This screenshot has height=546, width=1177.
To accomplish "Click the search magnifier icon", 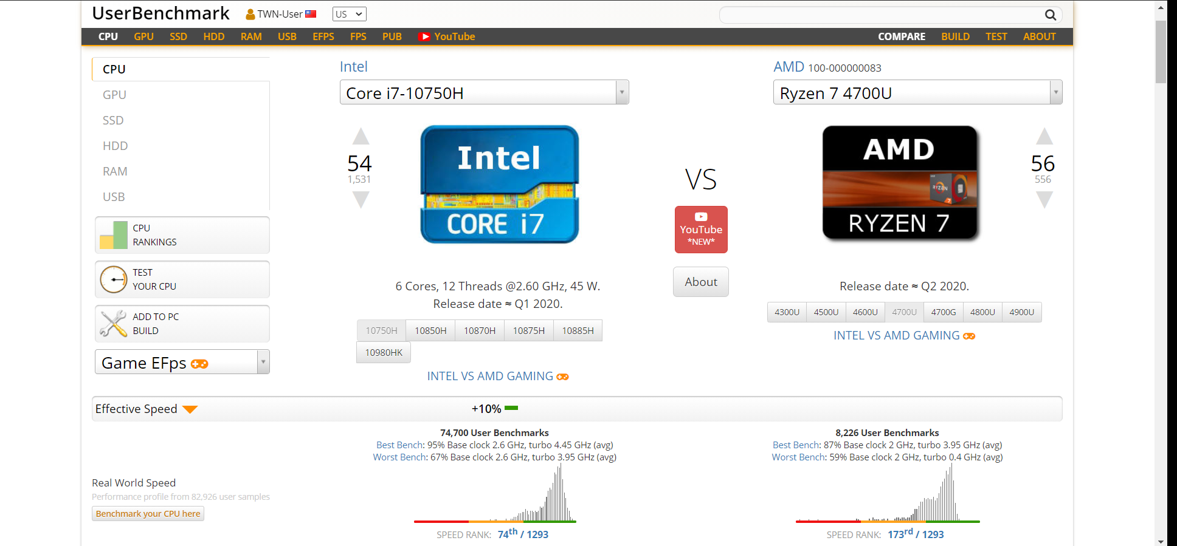I will [1050, 15].
